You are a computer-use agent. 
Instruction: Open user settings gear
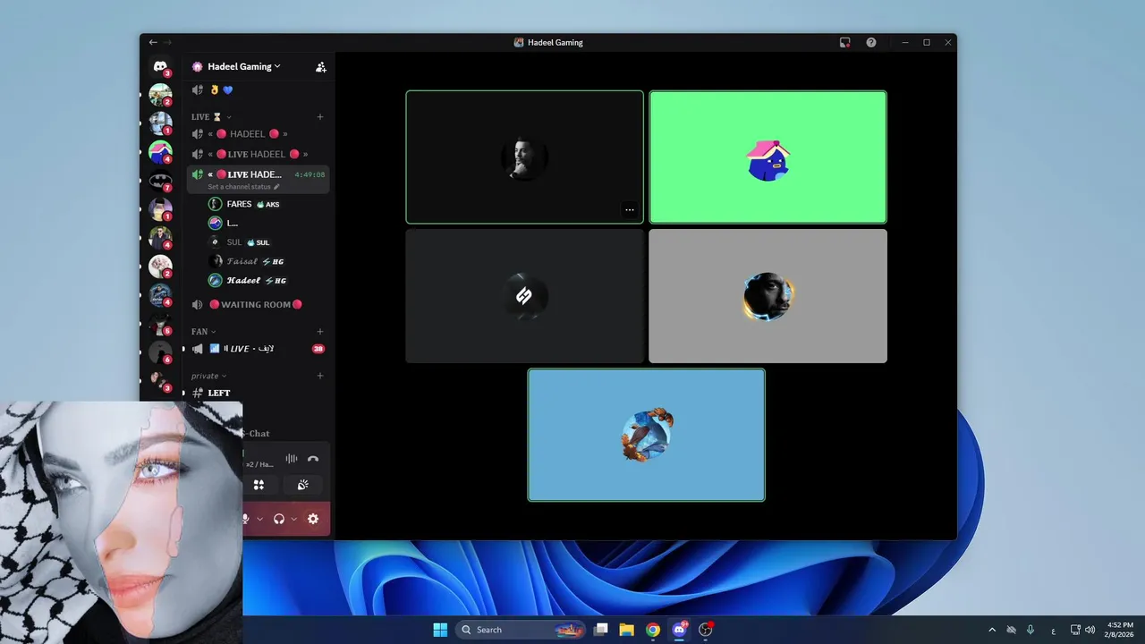(x=313, y=519)
